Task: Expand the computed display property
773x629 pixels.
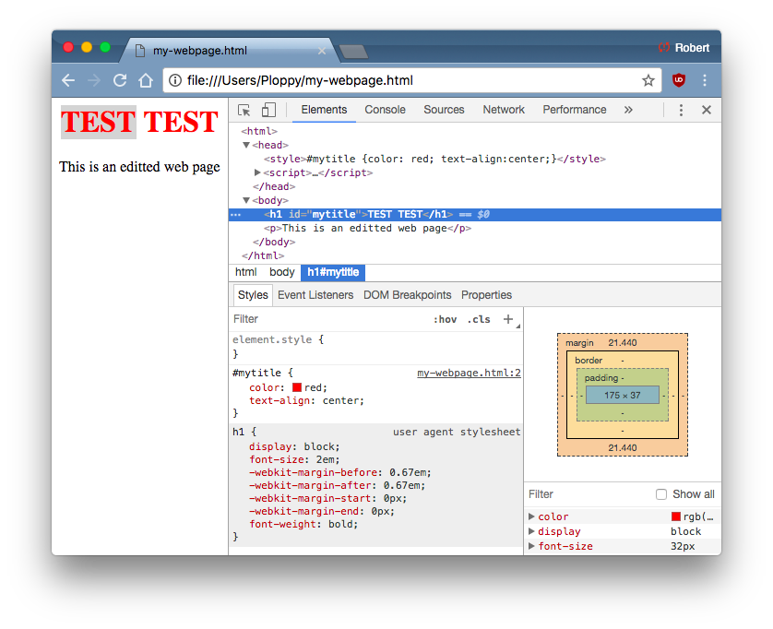Action: 531,531
